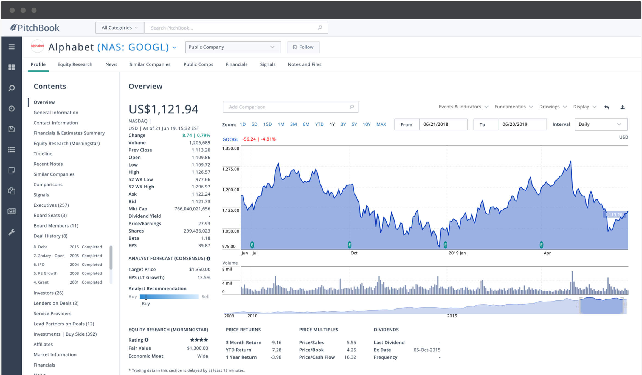Screen dimensions: 642x375
Task: Open the news newspaper icon in sidebar
Action: click(12, 211)
